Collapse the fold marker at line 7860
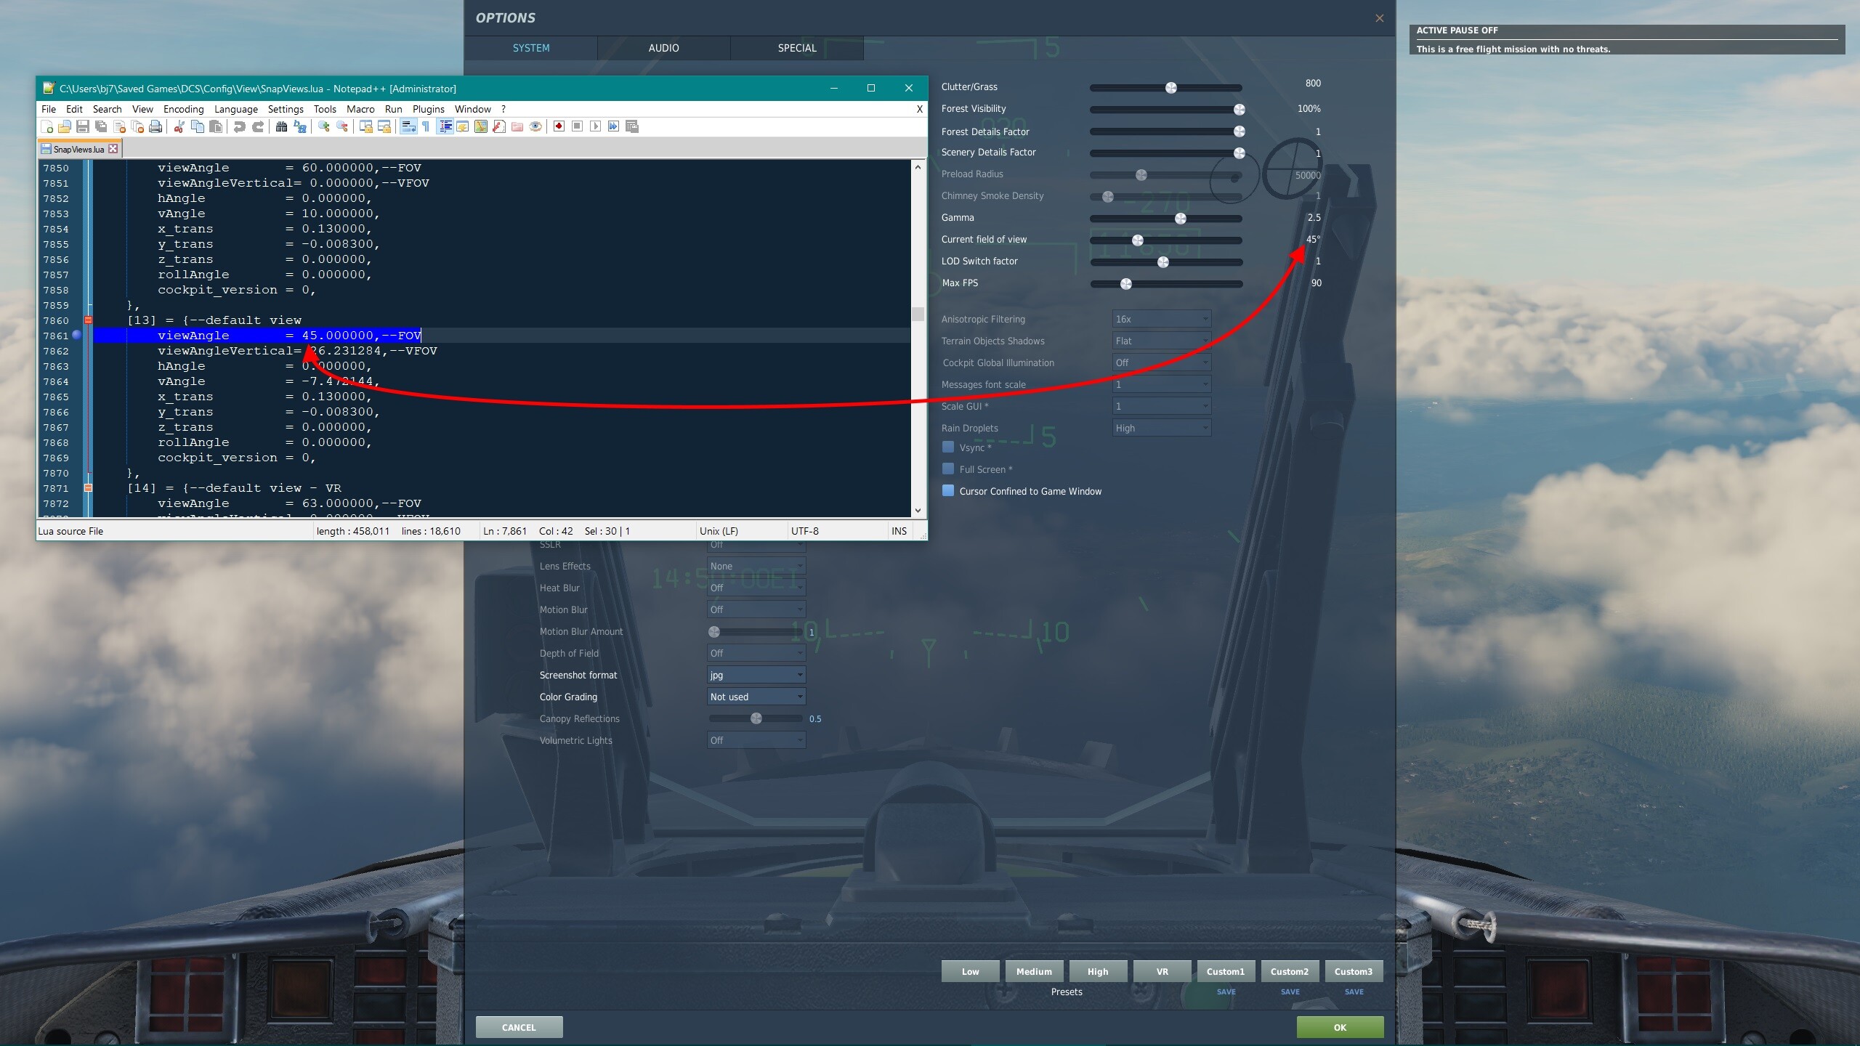The width and height of the screenshot is (1860, 1046). 88,320
